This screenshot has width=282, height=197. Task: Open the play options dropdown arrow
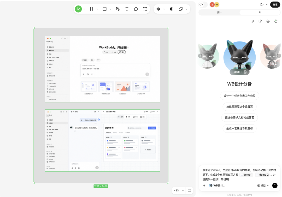tap(267, 5)
